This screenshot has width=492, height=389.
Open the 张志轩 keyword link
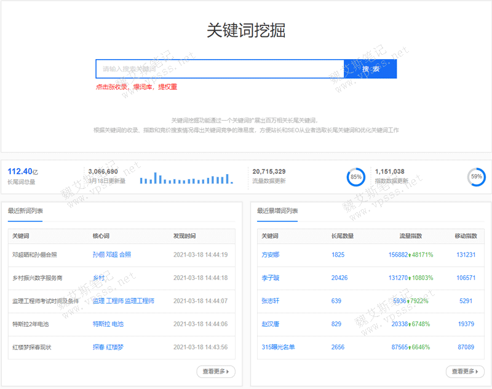(271, 301)
